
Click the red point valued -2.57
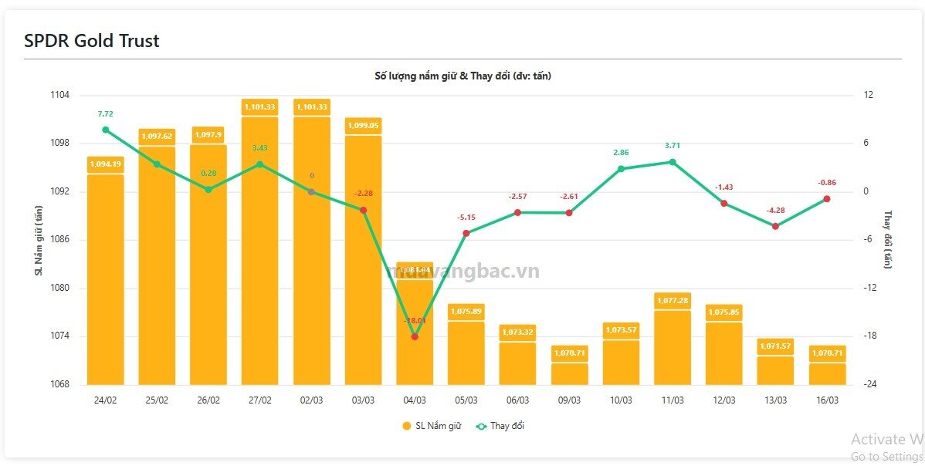click(517, 213)
